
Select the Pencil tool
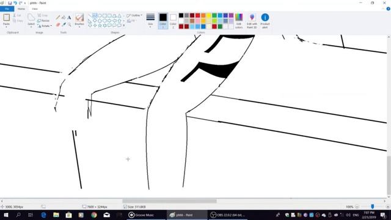(58, 17)
